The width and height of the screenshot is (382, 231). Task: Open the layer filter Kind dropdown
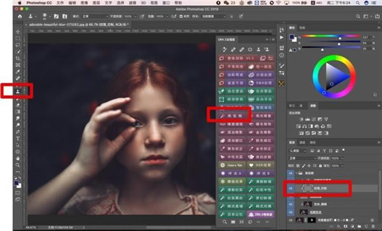coord(298,151)
